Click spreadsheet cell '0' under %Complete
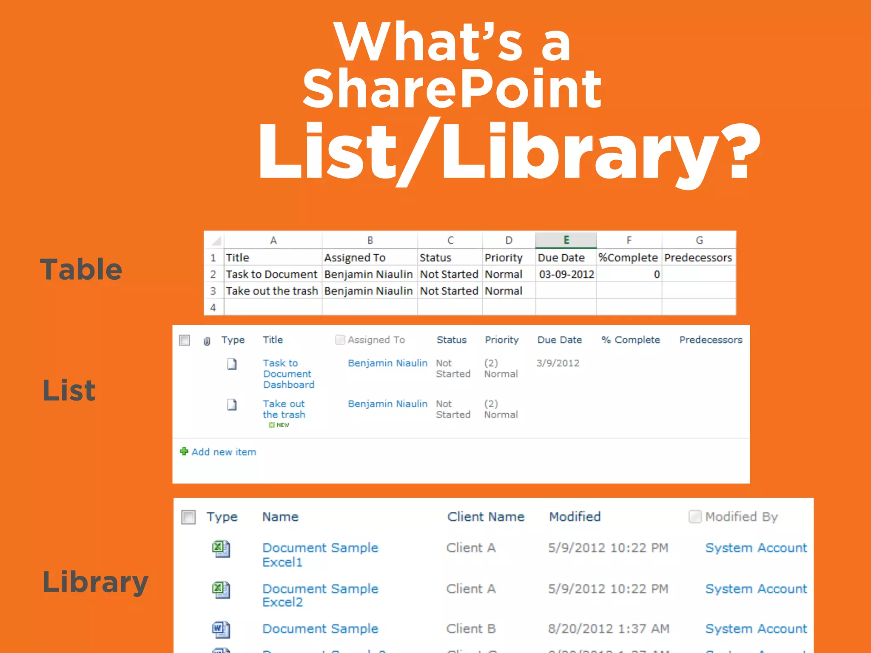The height and width of the screenshot is (653, 871). tap(629, 274)
